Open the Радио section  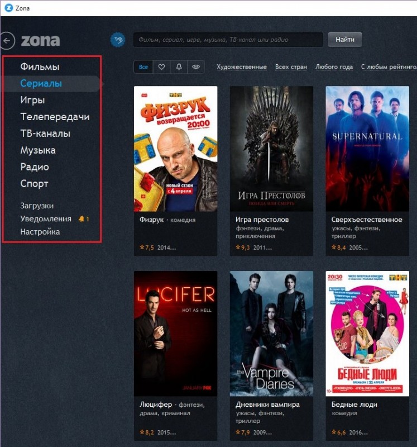point(35,167)
